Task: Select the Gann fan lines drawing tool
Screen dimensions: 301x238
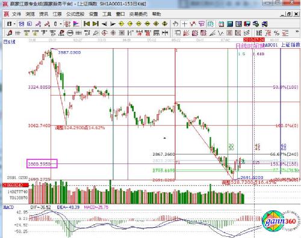Action: click(x=186, y=33)
